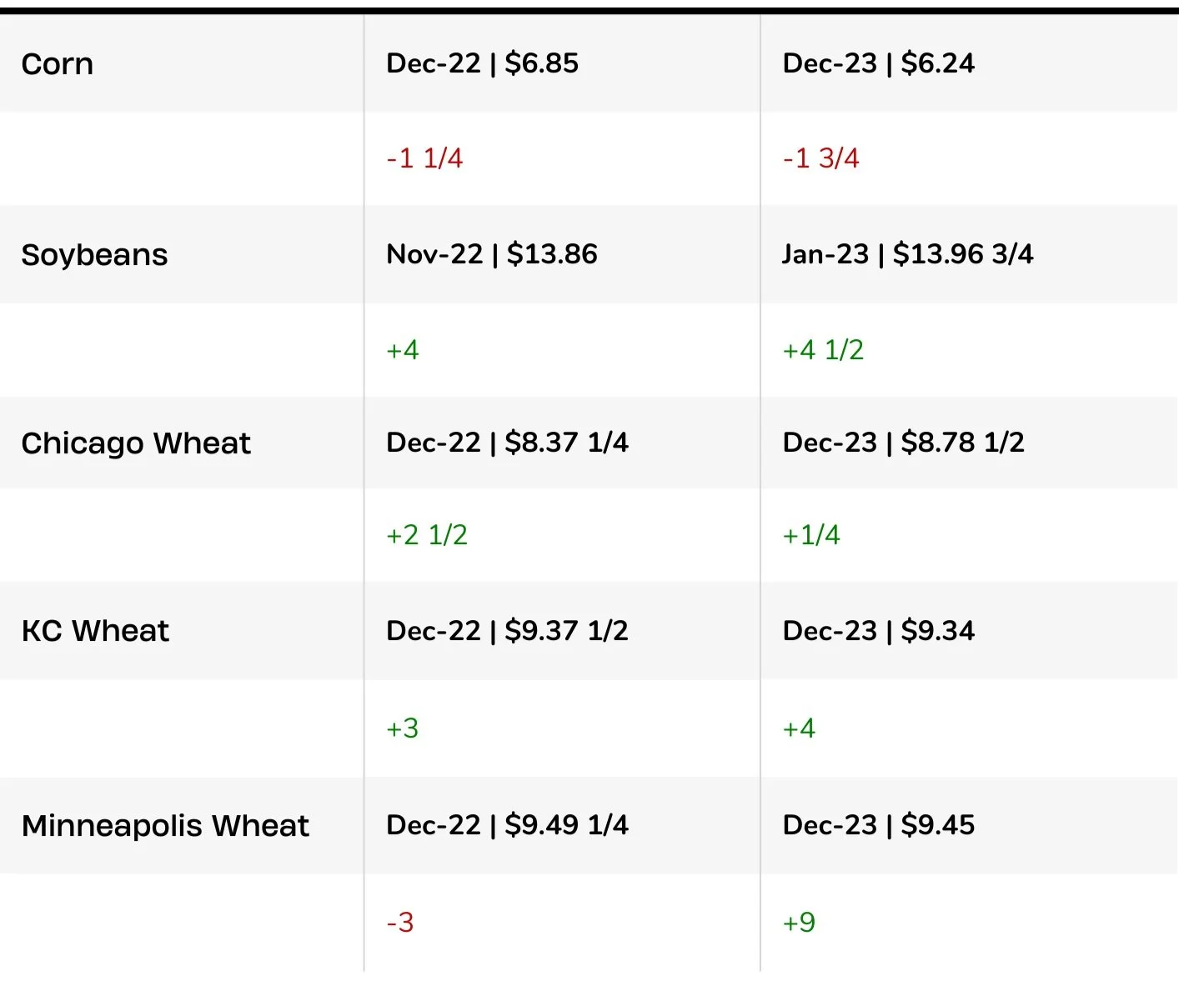
Task: Select the Soybeans +4 1/2 change value
Action: (x=823, y=350)
